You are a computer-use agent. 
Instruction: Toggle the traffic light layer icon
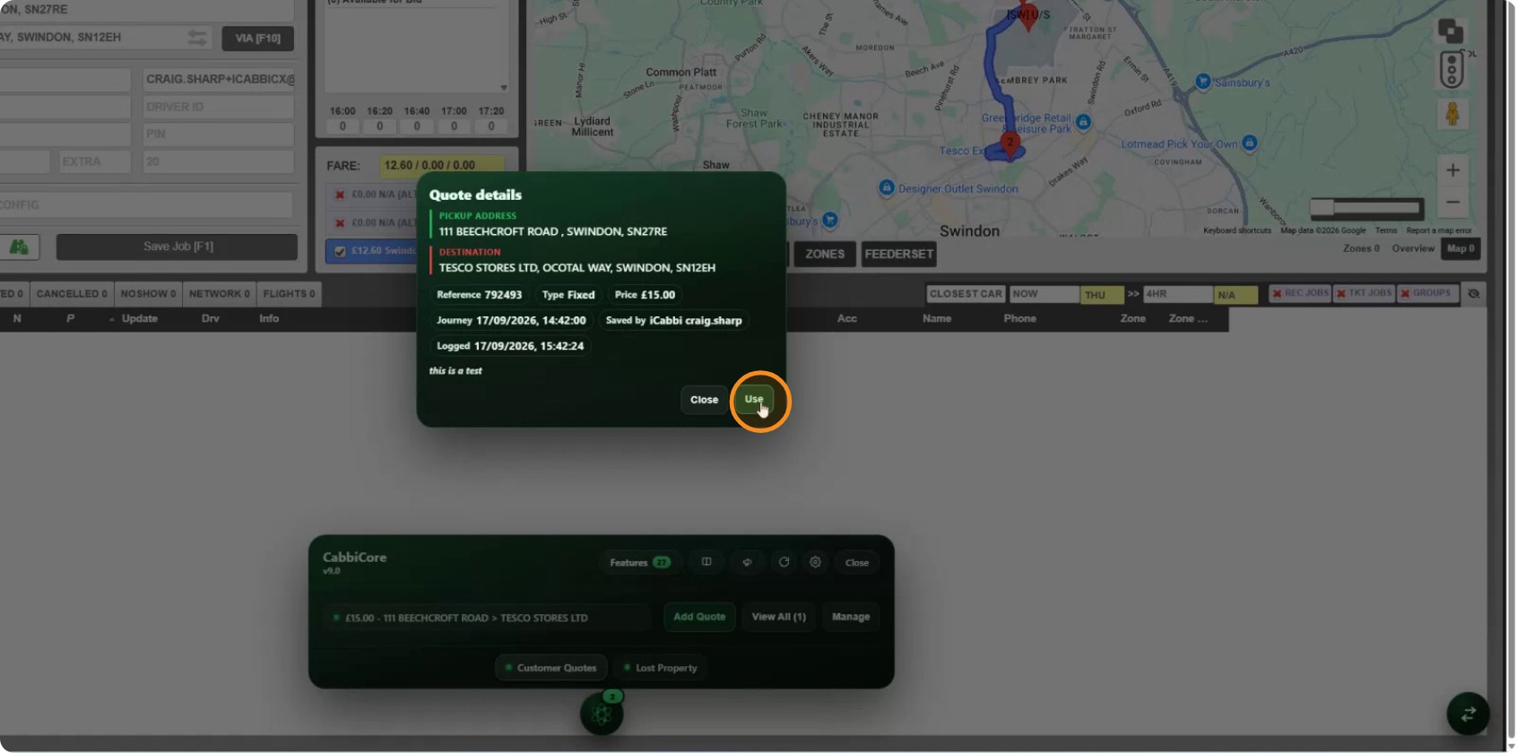tap(1452, 70)
